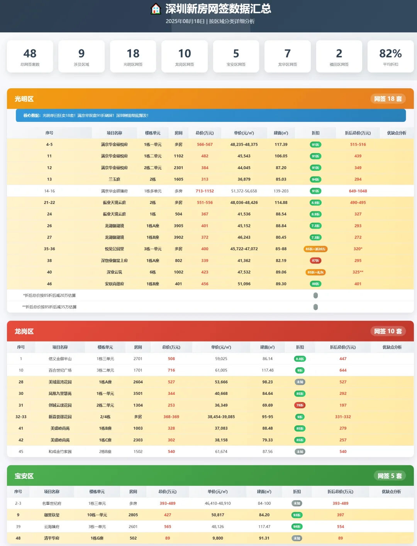Image resolution: width=417 pixels, height=546 pixels.
Task: Click the 网签 5 套 badge
Action: click(390, 476)
